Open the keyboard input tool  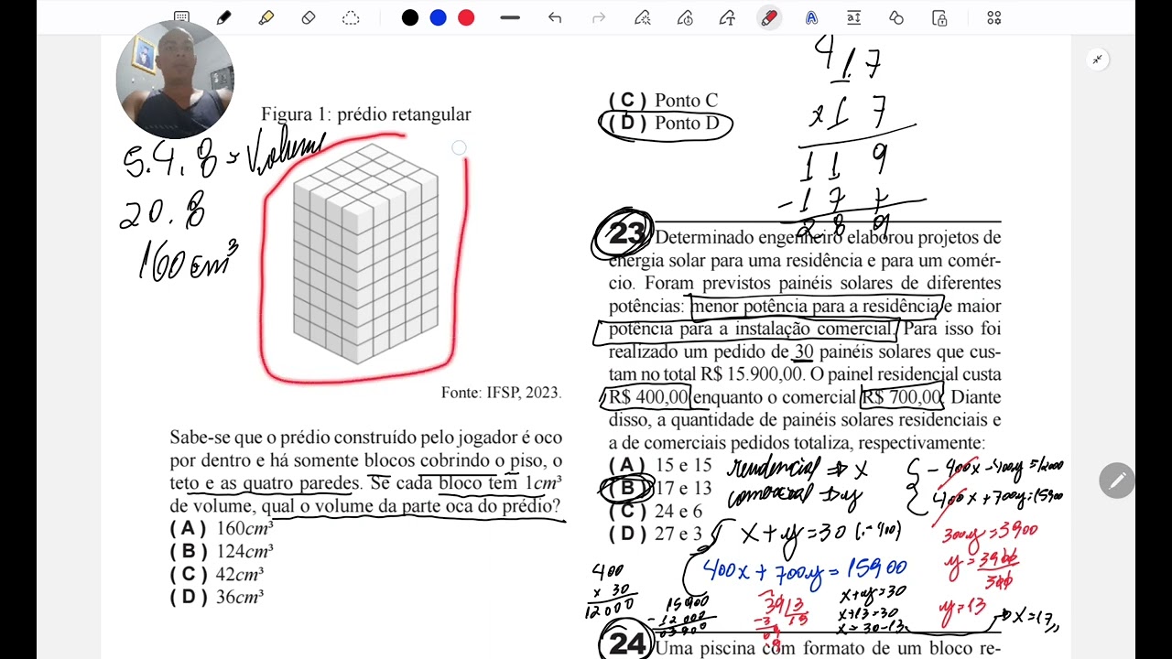(181, 17)
